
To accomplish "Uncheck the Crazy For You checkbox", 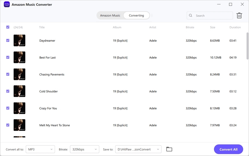I will [x=8, y=108].
